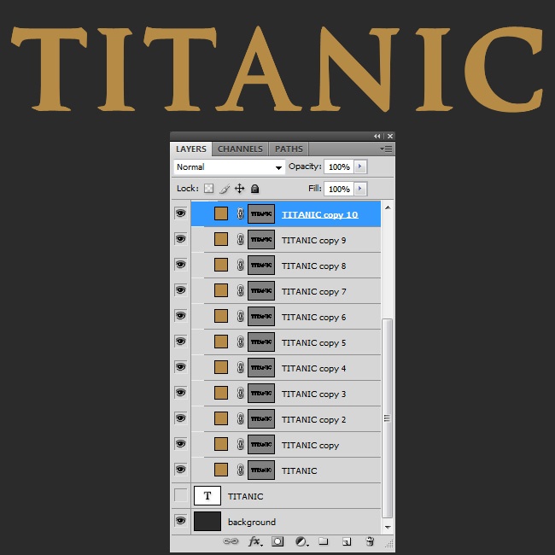The image size is (555, 555).
Task: Select the TITANIC copy 8 layer name
Action: [x=313, y=266]
